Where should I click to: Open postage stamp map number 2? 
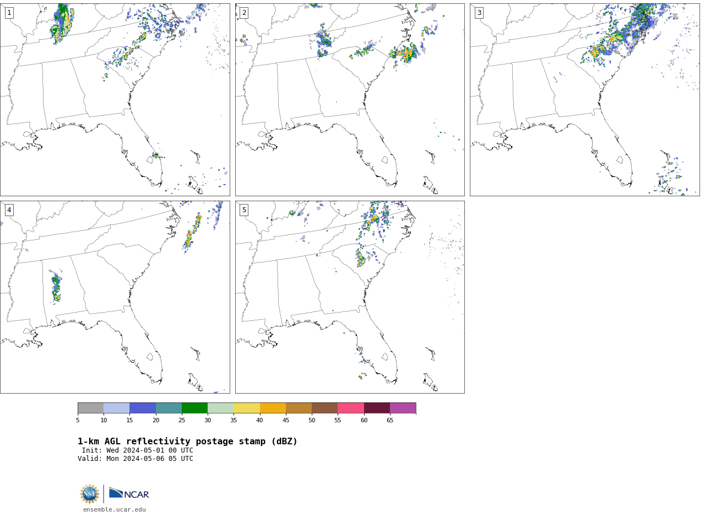click(350, 100)
